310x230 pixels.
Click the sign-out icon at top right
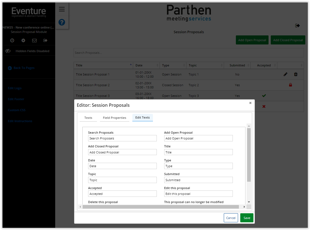pos(297,25)
